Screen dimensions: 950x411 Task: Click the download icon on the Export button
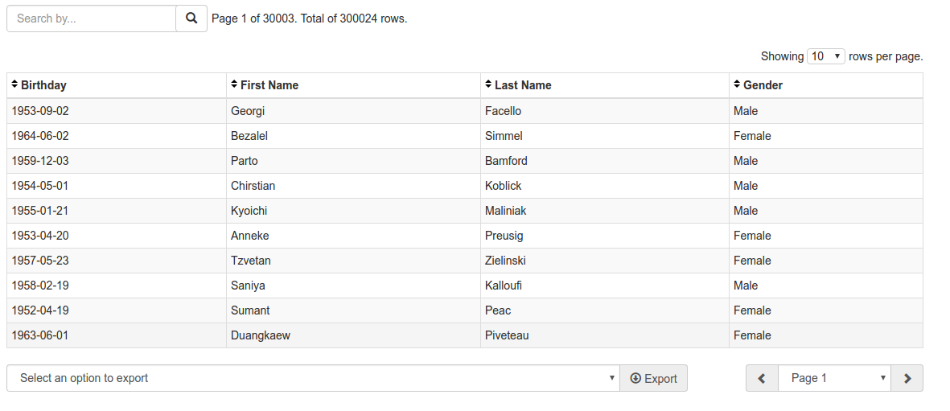[635, 378]
